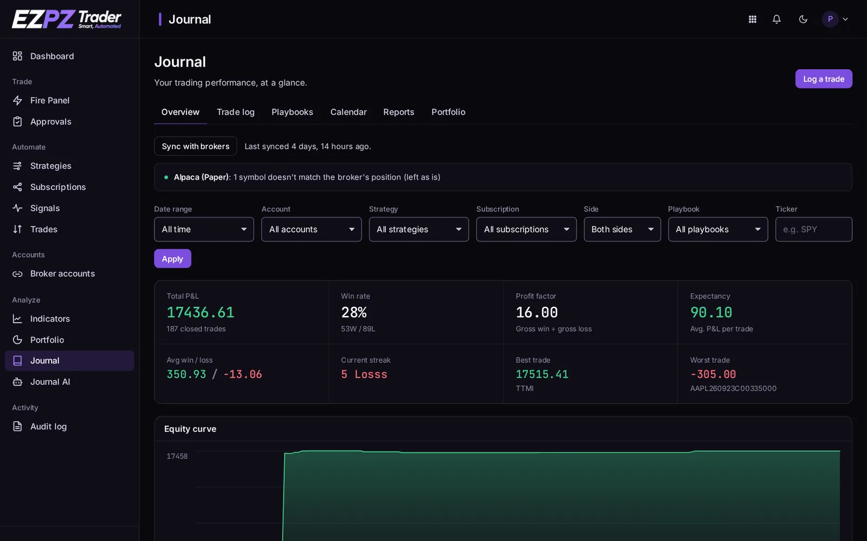867x541 pixels.
Task: Expand the Both sides dropdown
Action: click(622, 229)
